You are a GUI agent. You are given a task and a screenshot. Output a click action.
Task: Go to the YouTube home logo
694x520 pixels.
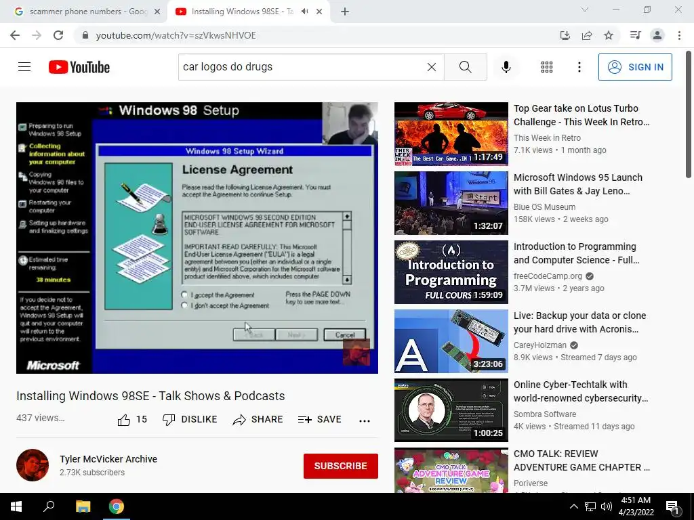(x=79, y=67)
